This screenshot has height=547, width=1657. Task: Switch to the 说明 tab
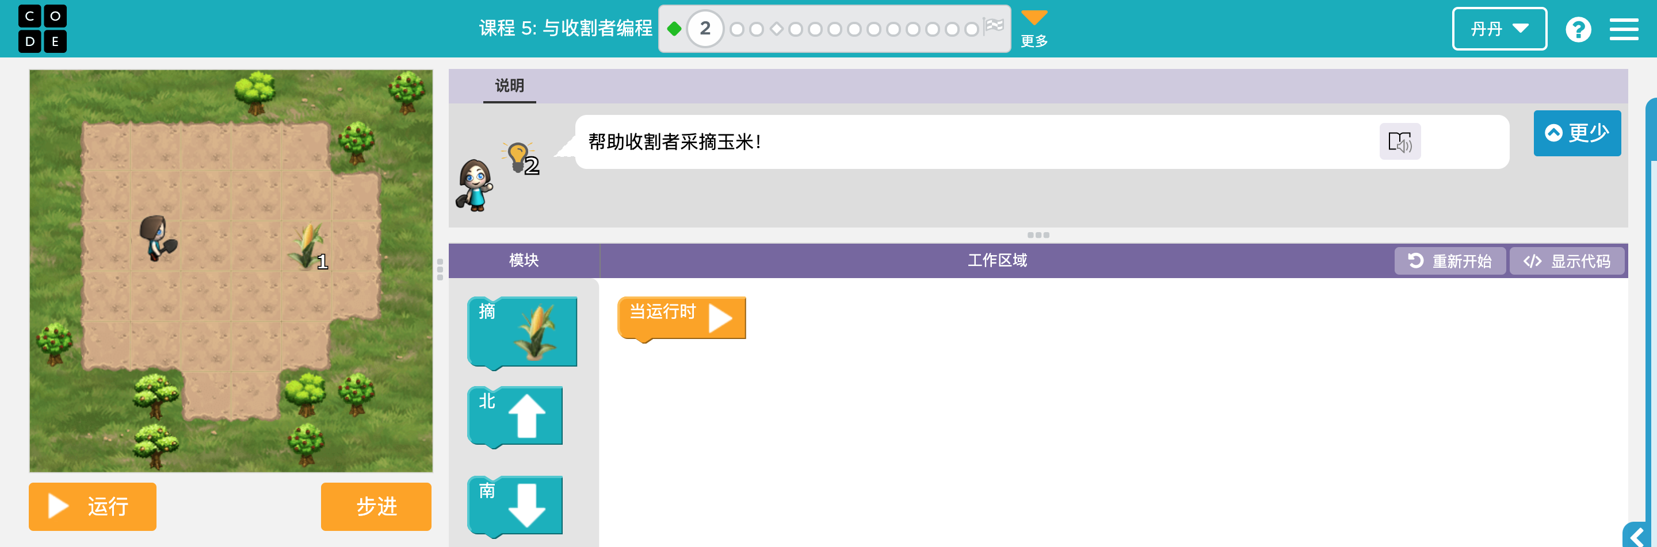point(509,86)
